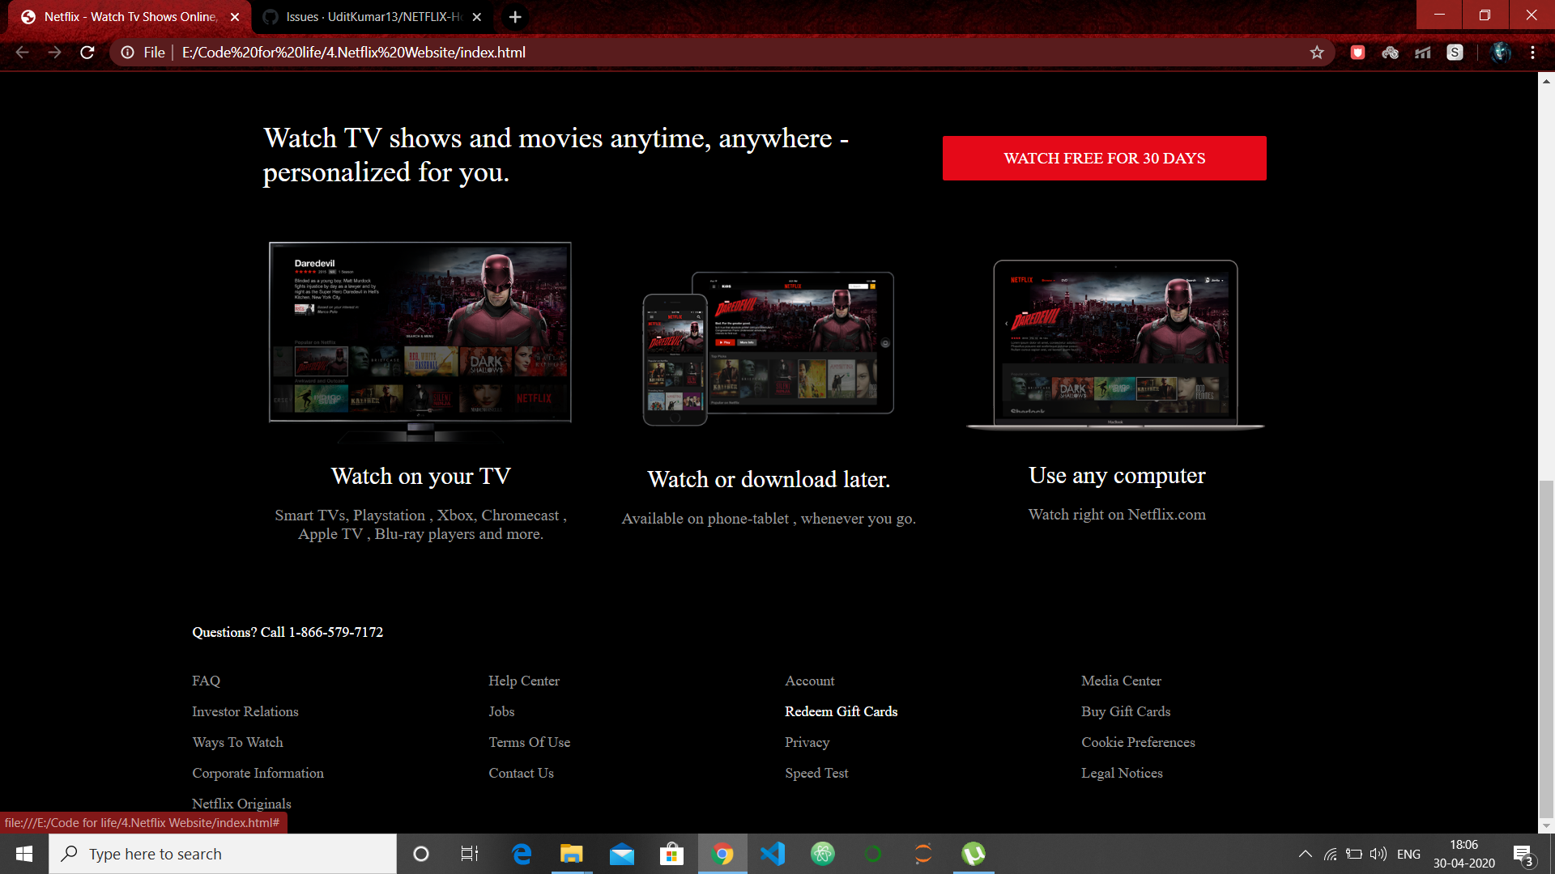Open the S extension icon in toolbar
The width and height of the screenshot is (1555, 874).
1455,53
